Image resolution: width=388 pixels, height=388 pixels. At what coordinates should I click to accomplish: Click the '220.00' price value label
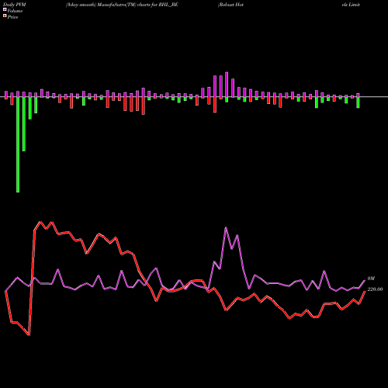tap(375, 289)
